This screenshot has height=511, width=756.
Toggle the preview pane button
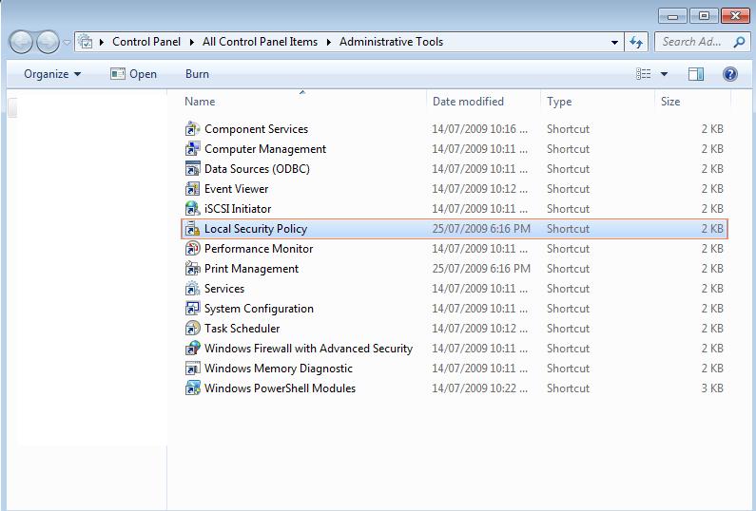point(696,74)
